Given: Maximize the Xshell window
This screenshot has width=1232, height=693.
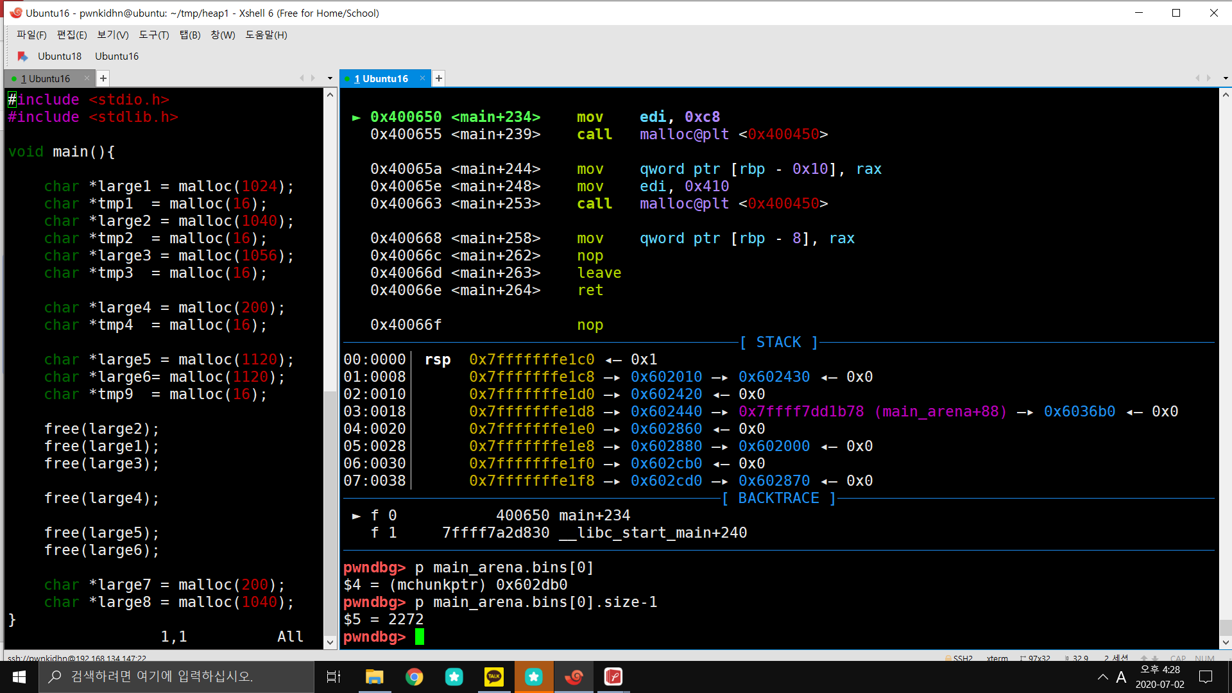Looking at the screenshot, I should (x=1176, y=13).
